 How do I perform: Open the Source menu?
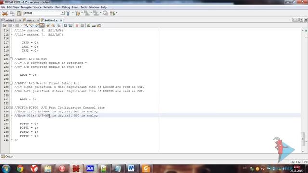click(x=38, y=7)
